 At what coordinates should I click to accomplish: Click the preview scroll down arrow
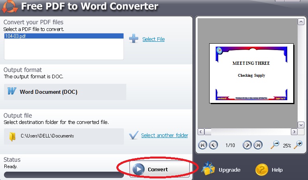[x=301, y=125]
